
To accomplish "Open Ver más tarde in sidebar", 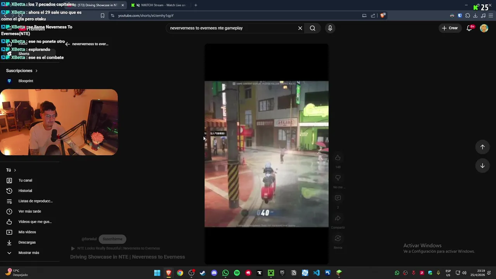I will pos(30,212).
